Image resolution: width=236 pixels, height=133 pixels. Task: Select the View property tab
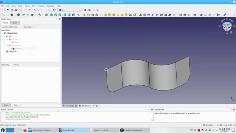(x=6, y=105)
